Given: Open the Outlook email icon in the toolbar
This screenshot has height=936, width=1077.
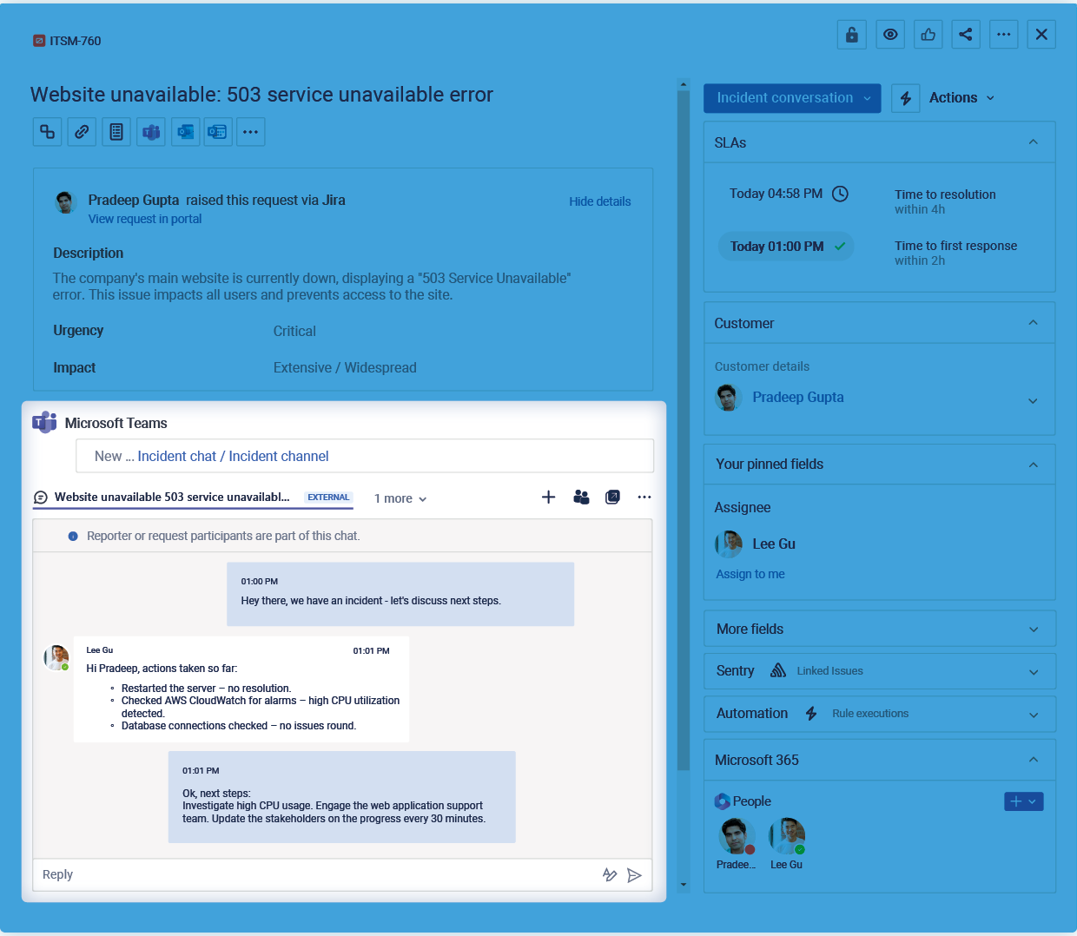Looking at the screenshot, I should [185, 131].
